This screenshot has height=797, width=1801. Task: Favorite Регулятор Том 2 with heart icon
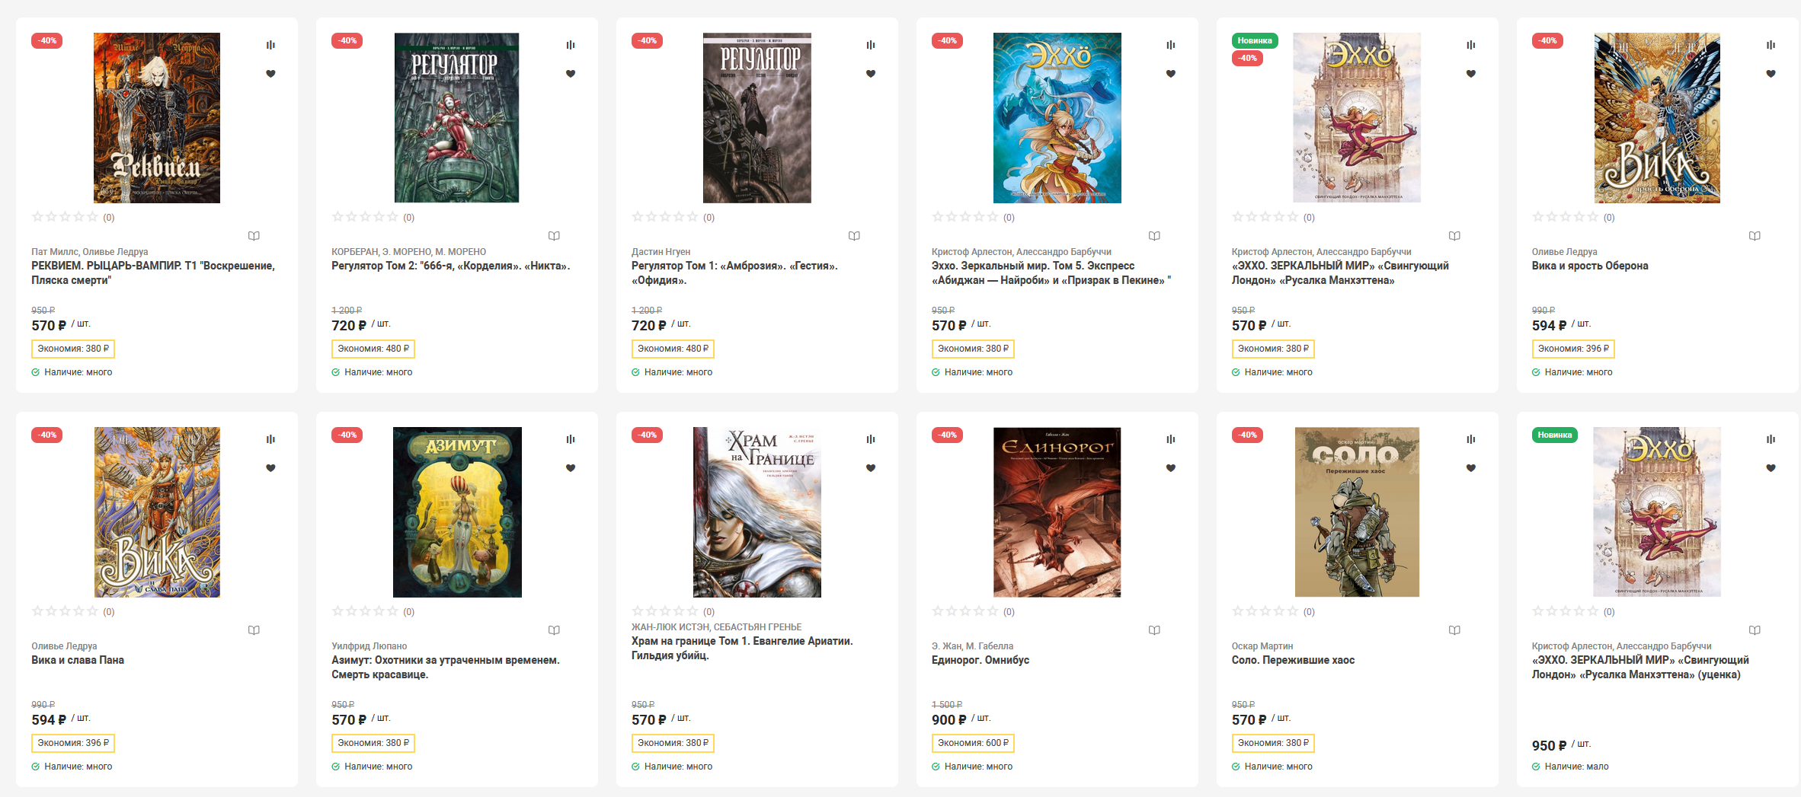pos(571,74)
